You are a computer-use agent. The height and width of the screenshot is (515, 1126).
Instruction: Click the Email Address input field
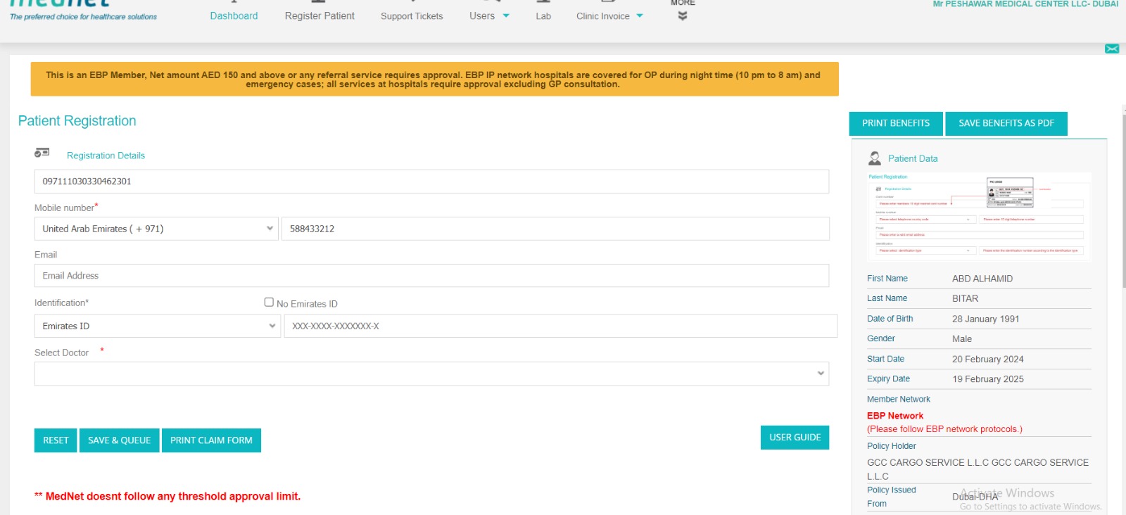tap(431, 276)
